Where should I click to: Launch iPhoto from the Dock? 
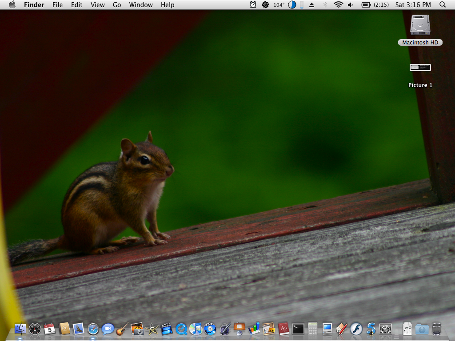(137, 329)
